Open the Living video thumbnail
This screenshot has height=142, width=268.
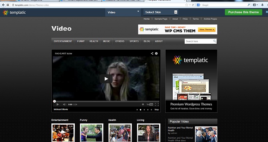149,133
